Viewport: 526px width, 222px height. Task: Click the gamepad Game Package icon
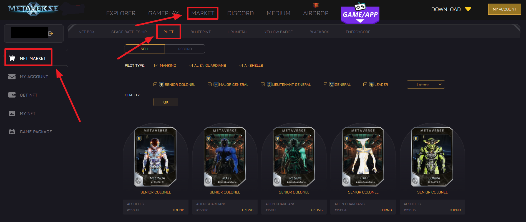[x=12, y=132]
